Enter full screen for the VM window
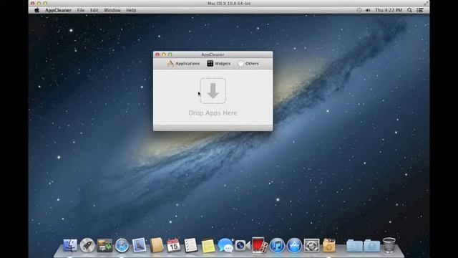The width and height of the screenshot is (458, 258). (426, 4)
